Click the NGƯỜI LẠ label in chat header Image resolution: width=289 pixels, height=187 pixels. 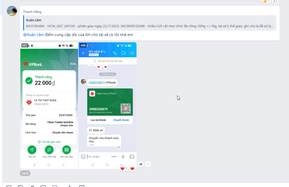click(94, 55)
